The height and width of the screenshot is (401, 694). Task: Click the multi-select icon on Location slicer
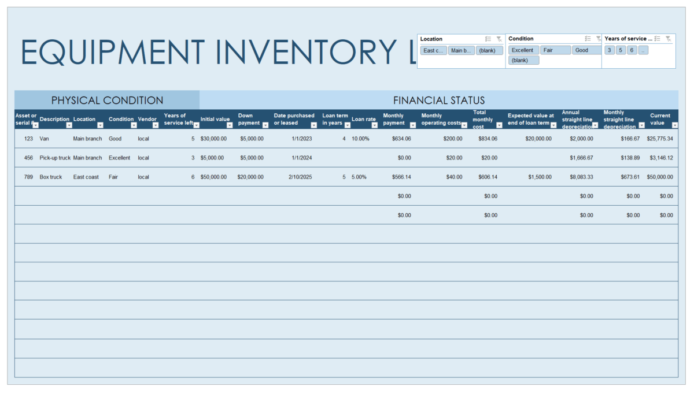coord(488,39)
